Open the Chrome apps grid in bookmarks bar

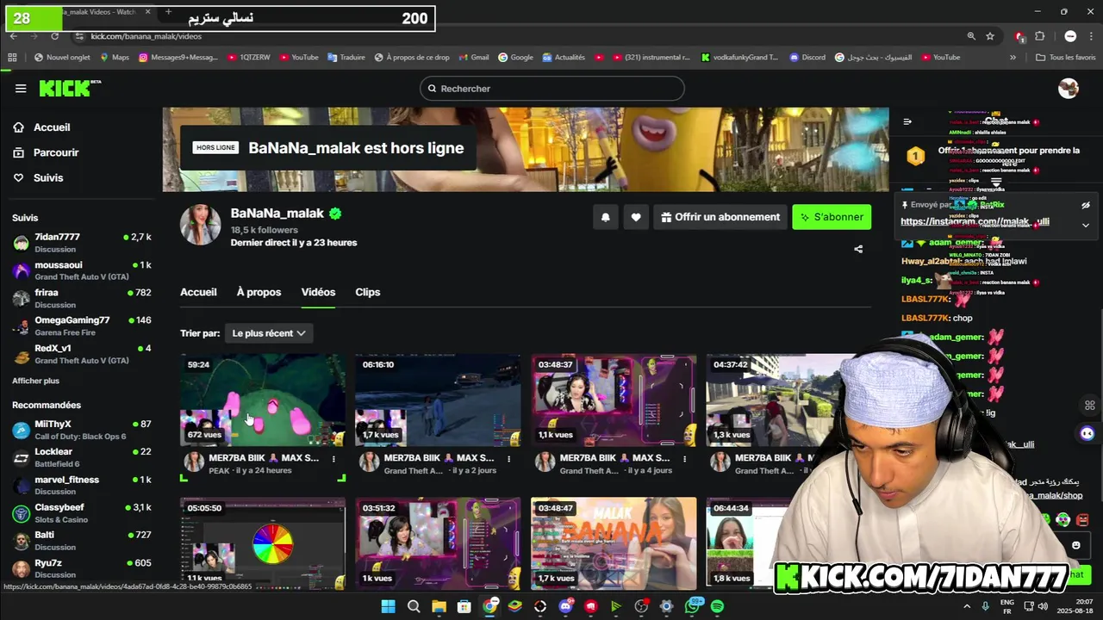tap(12, 58)
